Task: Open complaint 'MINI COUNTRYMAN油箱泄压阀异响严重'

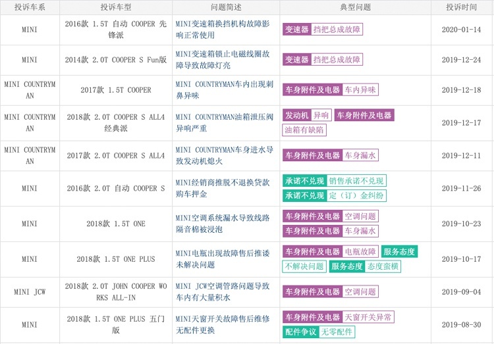Action: tap(225, 122)
